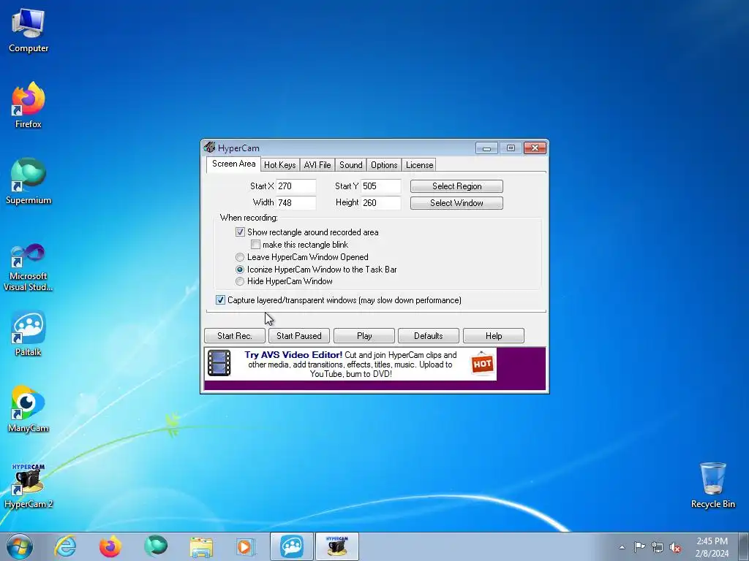
Task: Click the AVS film strip ad icon
Action: pyautogui.click(x=219, y=364)
